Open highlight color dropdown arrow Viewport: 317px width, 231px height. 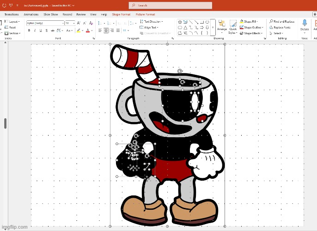point(82,30)
